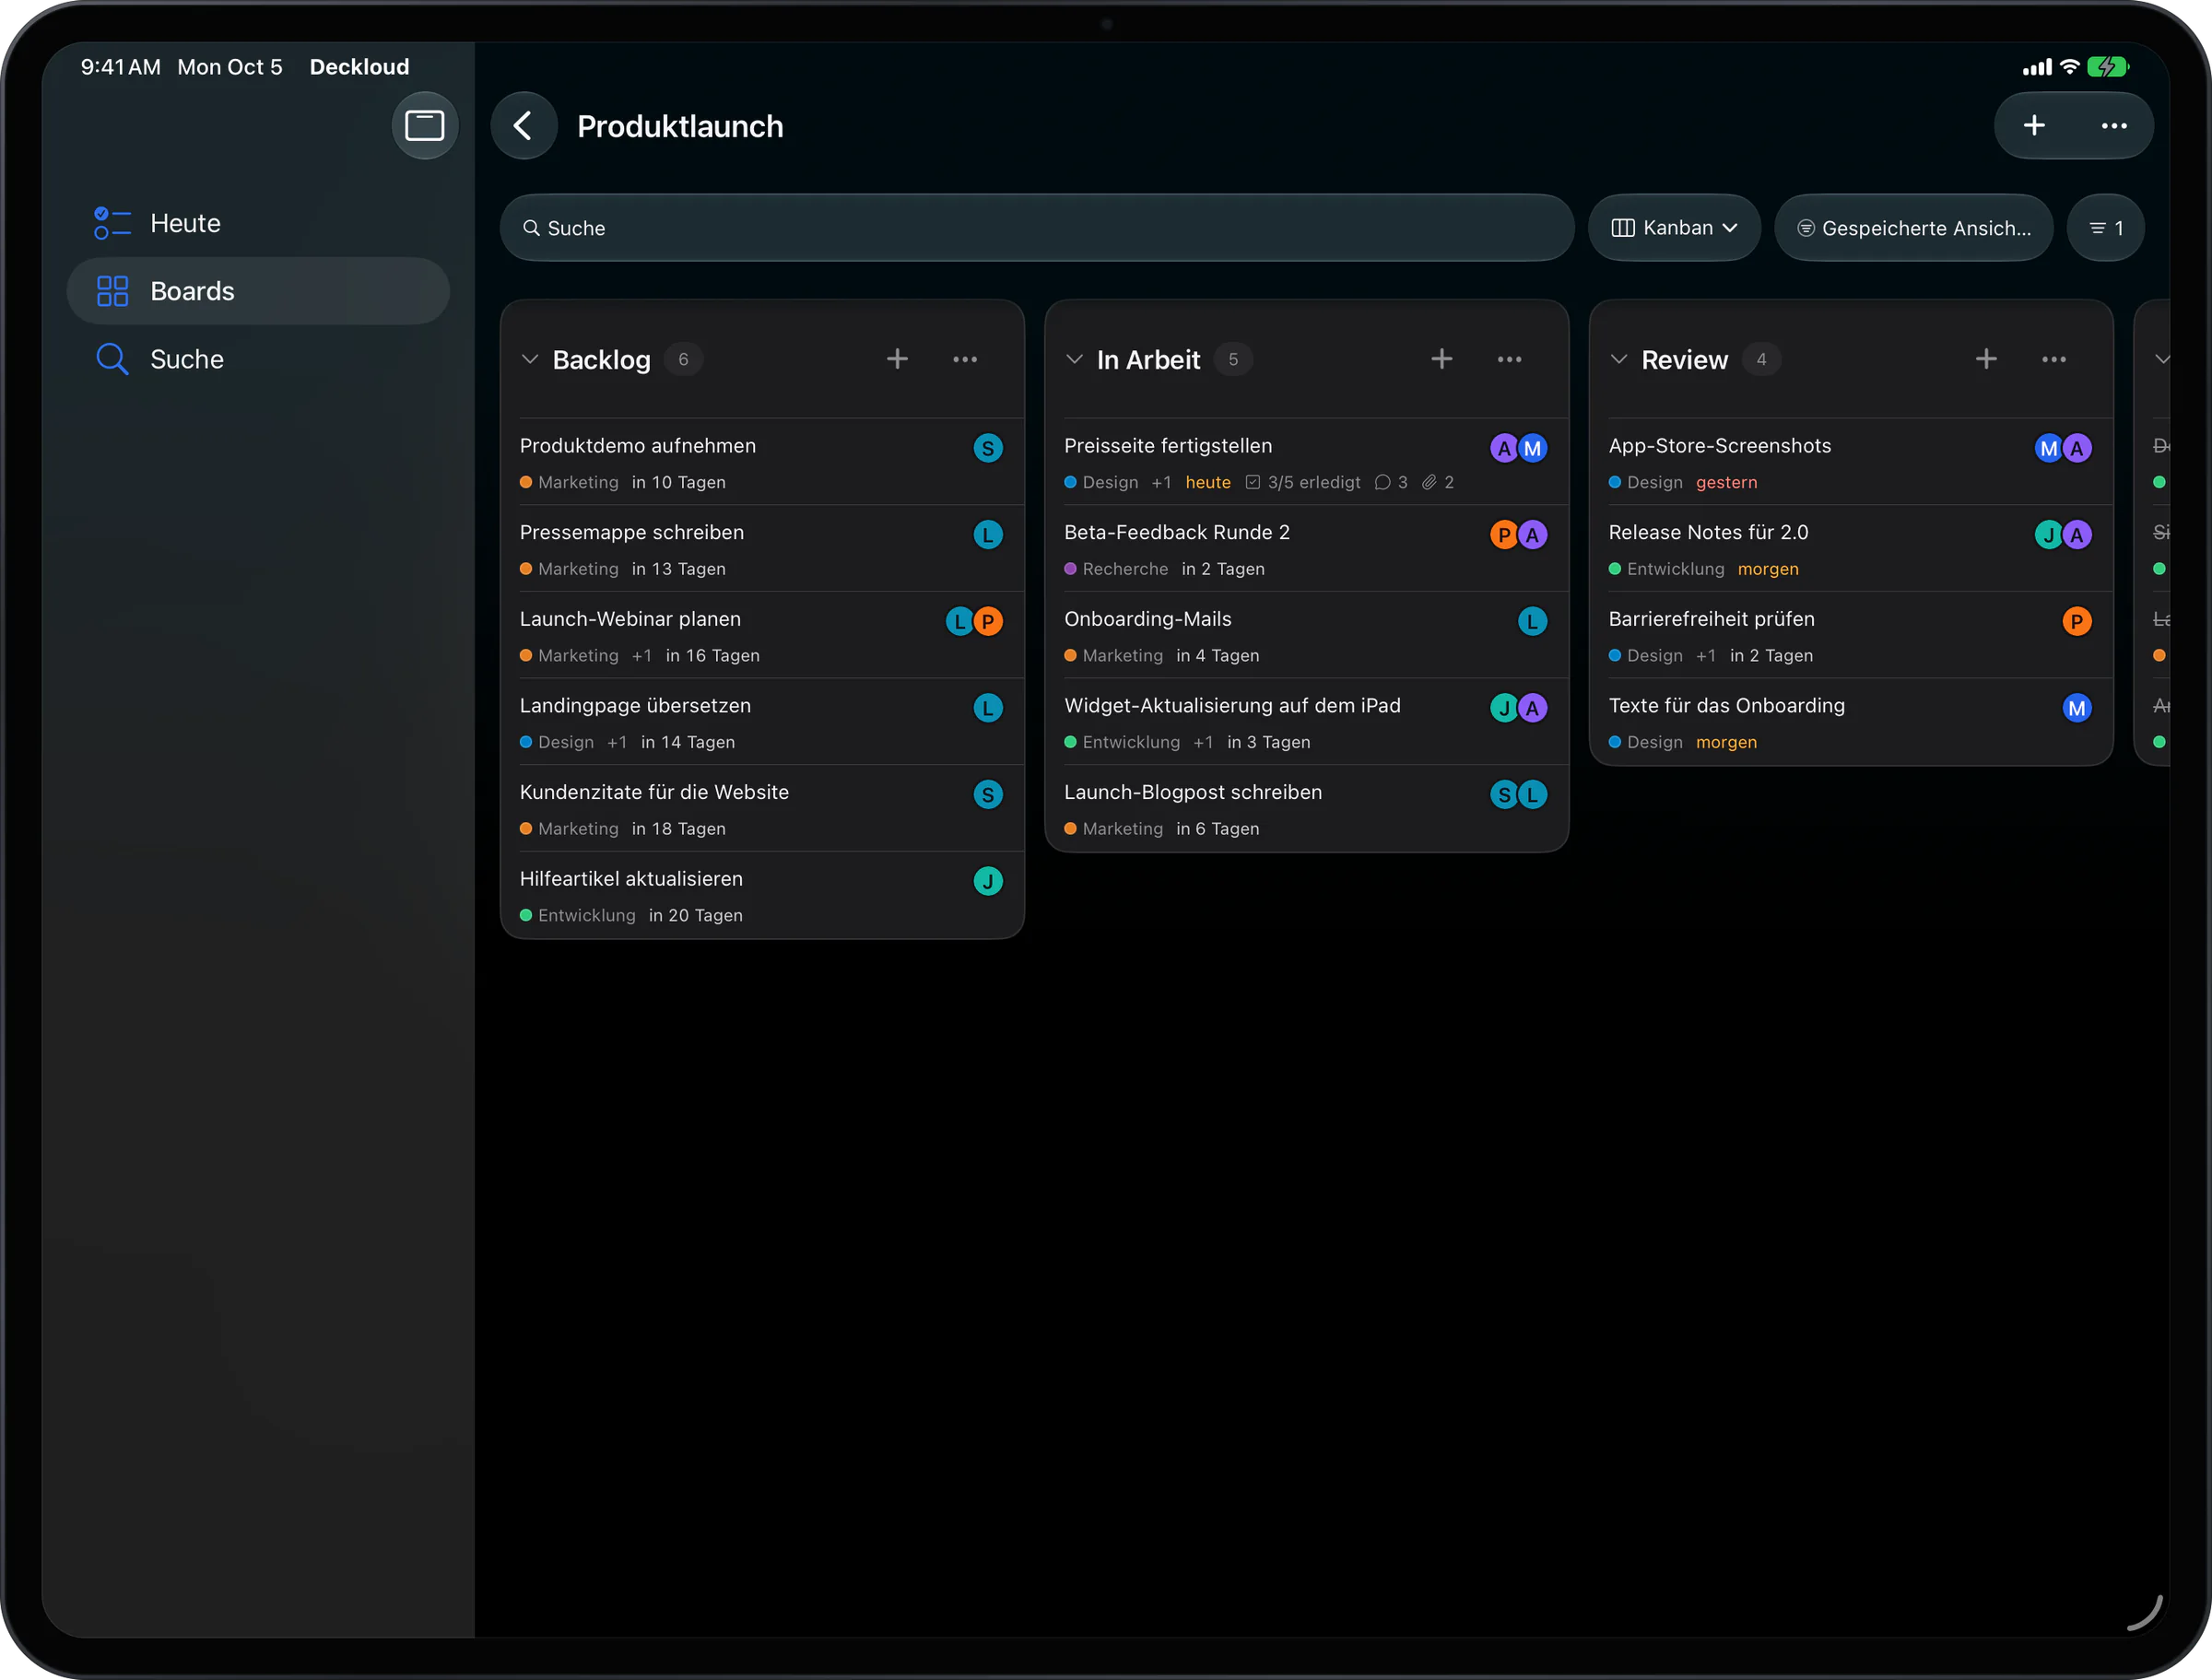Open the Produktlaunch more options menu
Image resolution: width=2212 pixels, height=1680 pixels.
click(2113, 126)
